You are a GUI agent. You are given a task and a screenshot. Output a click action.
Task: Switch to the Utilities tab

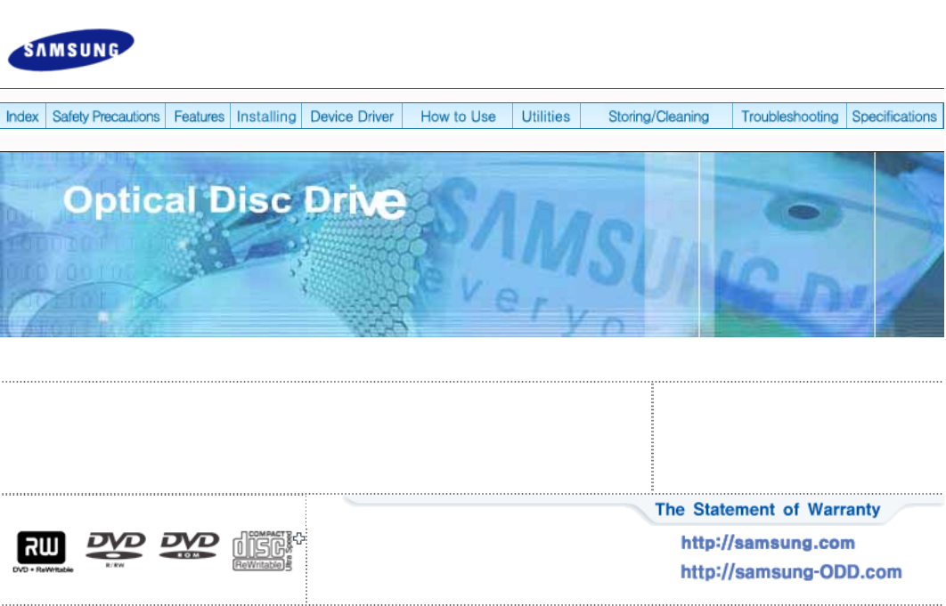546,117
